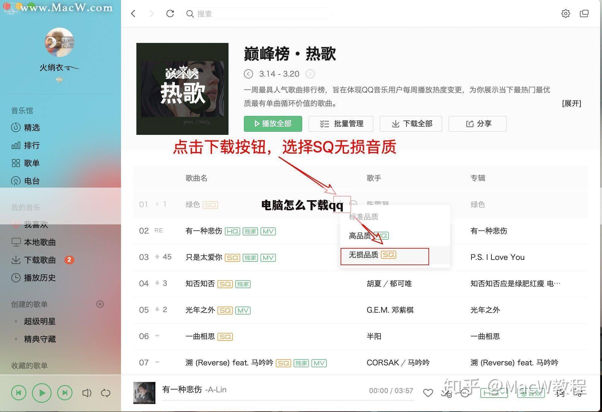
Task: Click artist 胡夏 / 郁可唯
Action: (389, 284)
